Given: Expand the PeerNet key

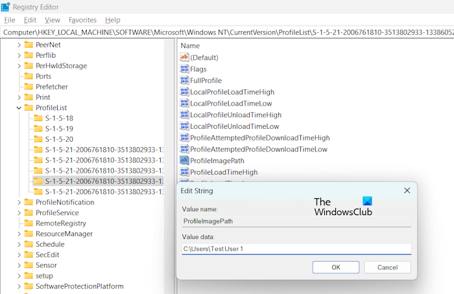Looking at the screenshot, I should (19, 45).
